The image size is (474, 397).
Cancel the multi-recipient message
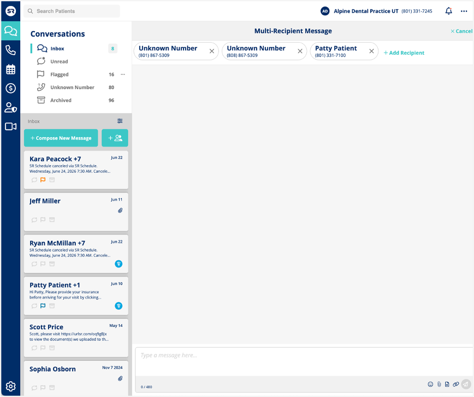pos(461,31)
